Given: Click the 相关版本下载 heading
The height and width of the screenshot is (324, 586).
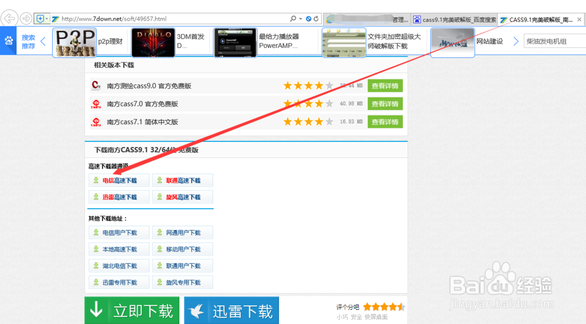Looking at the screenshot, I should tap(114, 65).
